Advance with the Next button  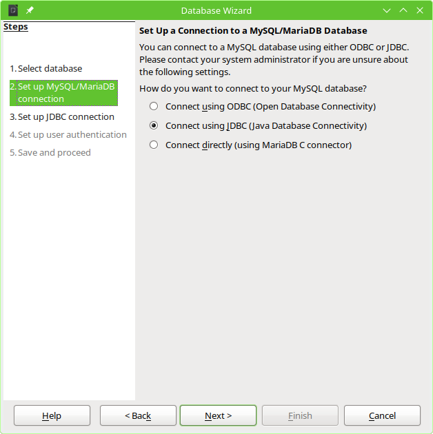point(218,415)
